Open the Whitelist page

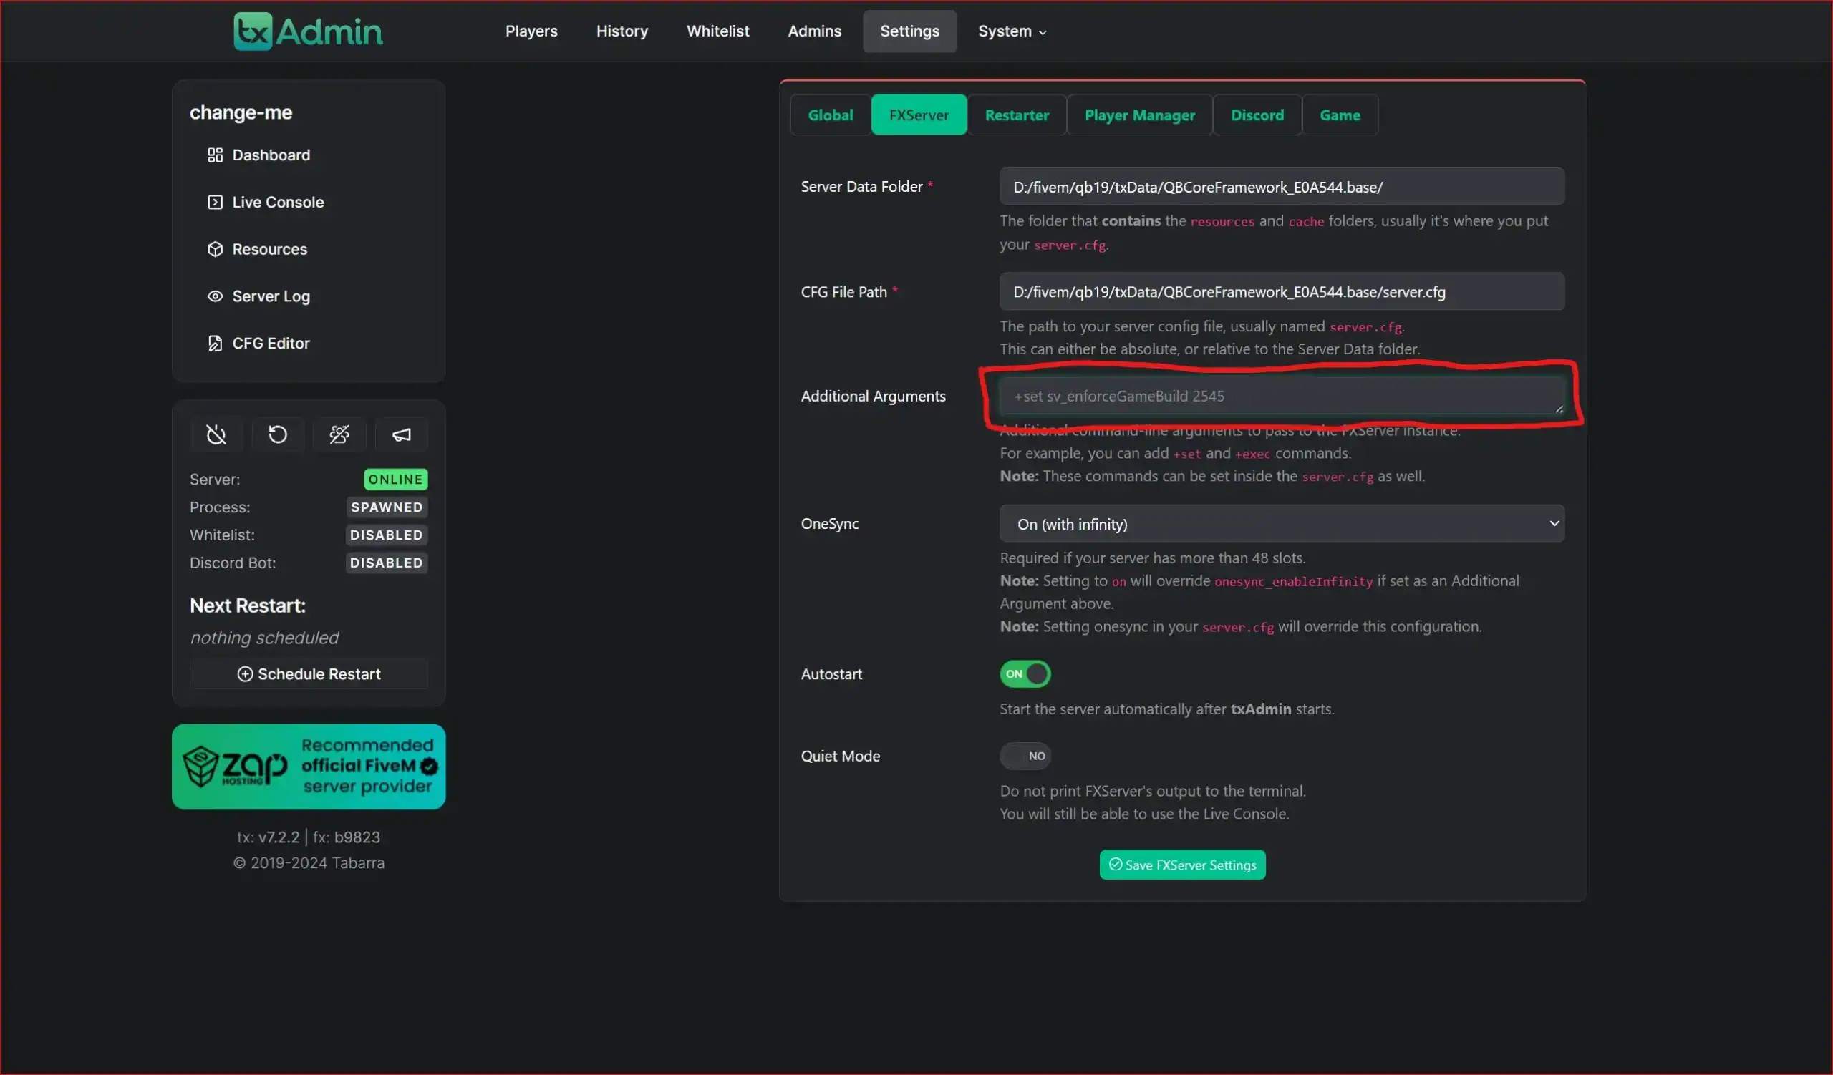coord(717,31)
